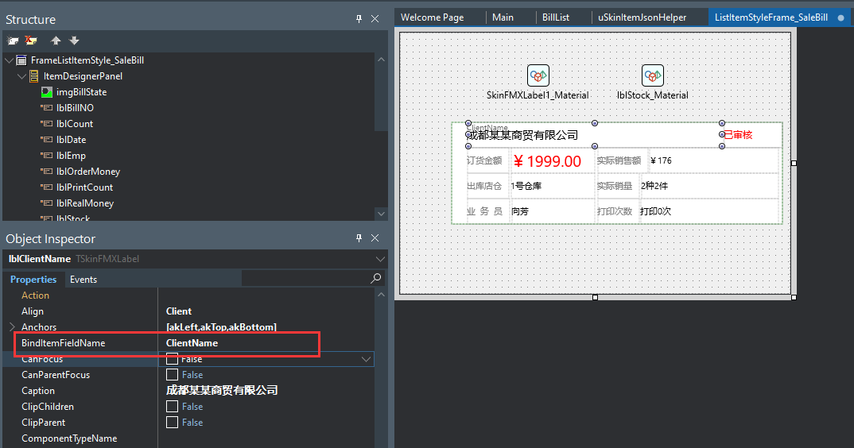Click scroll up arrow in Object Inspector

coord(381,295)
